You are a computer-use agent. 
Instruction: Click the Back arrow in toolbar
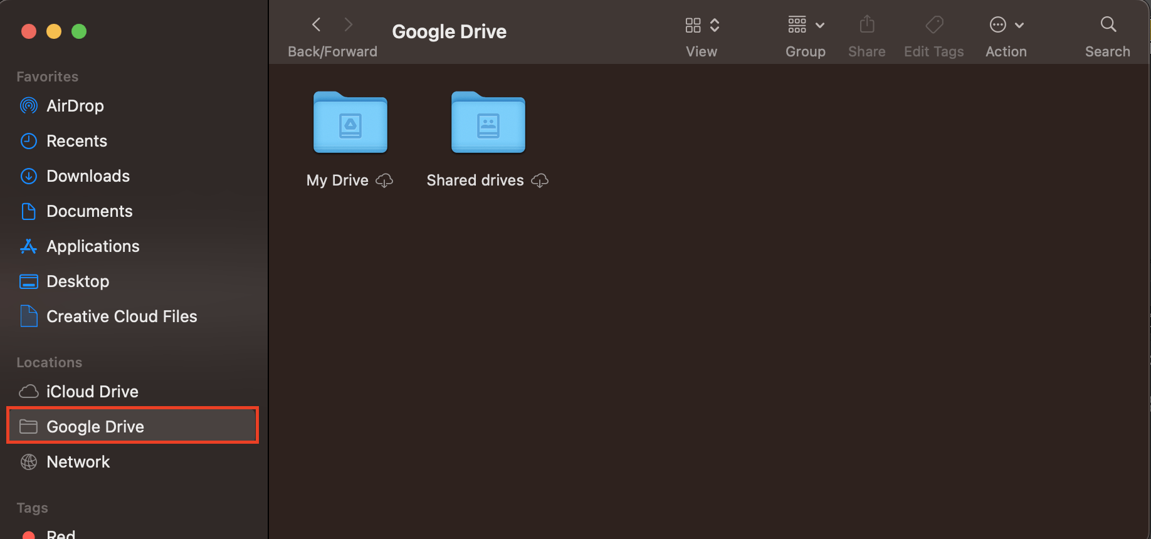tap(317, 25)
